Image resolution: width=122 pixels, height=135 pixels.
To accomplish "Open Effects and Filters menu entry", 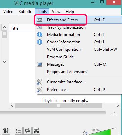I will point(79,20).
